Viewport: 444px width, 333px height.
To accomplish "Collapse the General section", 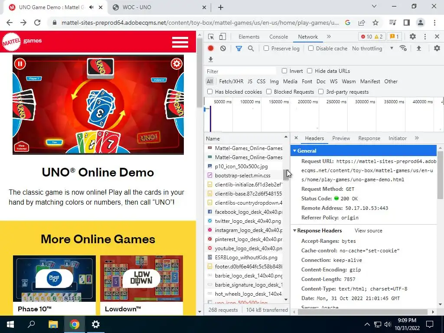I will (x=294, y=150).
